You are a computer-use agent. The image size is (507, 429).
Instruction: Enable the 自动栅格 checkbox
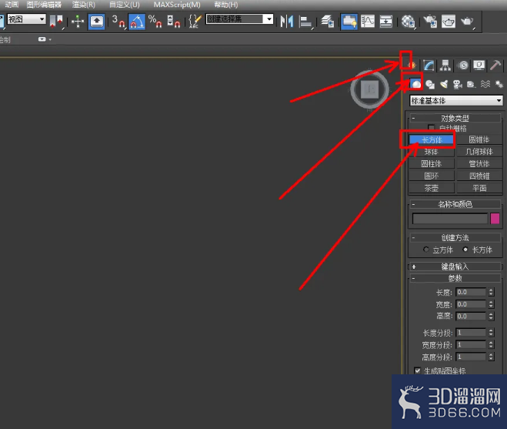pos(431,128)
